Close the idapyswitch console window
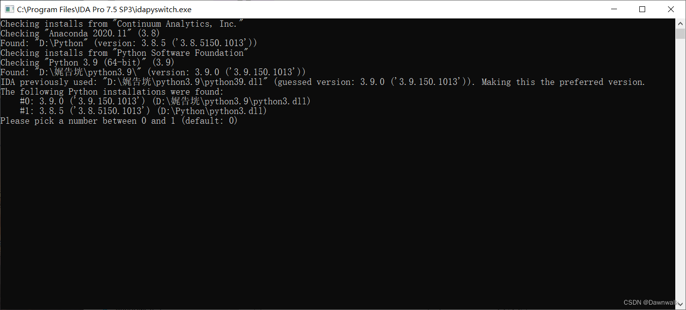This screenshot has height=310, width=686. [x=670, y=9]
